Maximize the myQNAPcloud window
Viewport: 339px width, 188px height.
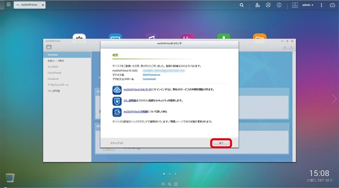click(287, 41)
